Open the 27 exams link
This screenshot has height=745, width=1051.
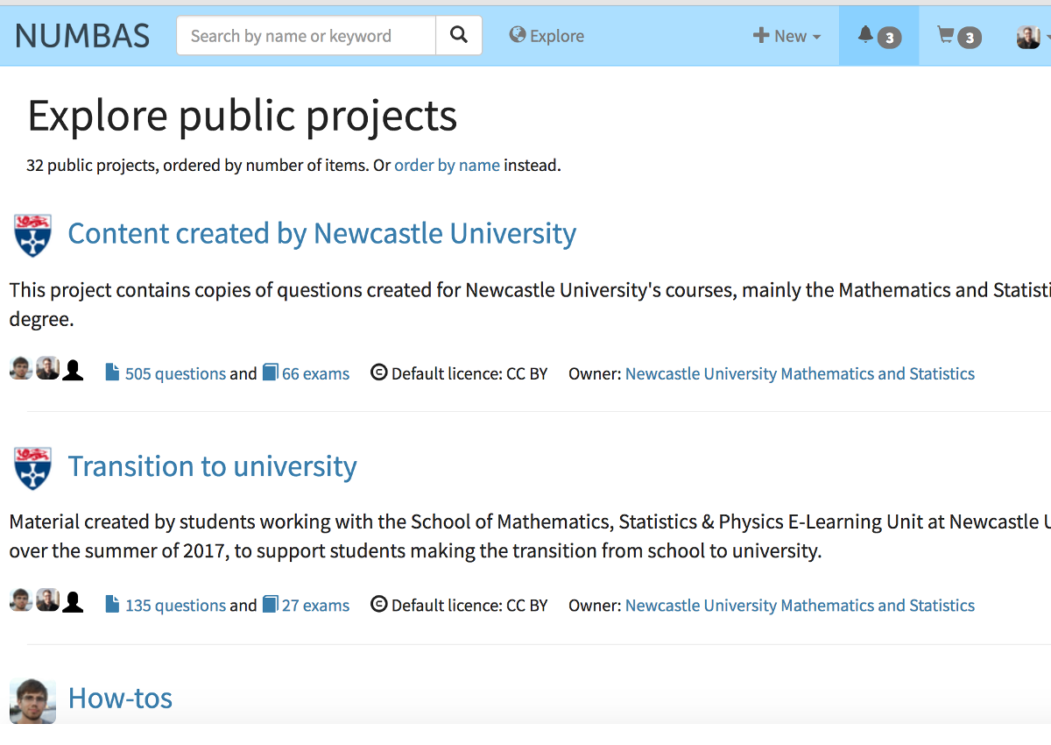(x=306, y=606)
